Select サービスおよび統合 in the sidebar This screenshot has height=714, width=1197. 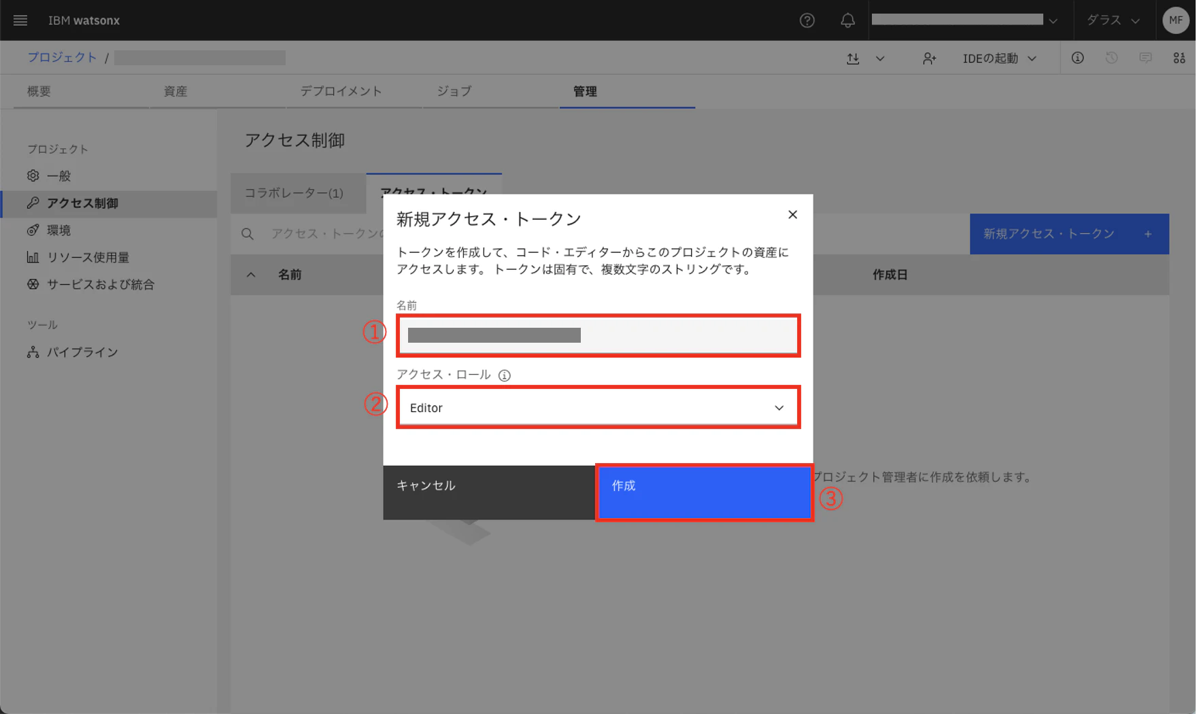pos(109,285)
